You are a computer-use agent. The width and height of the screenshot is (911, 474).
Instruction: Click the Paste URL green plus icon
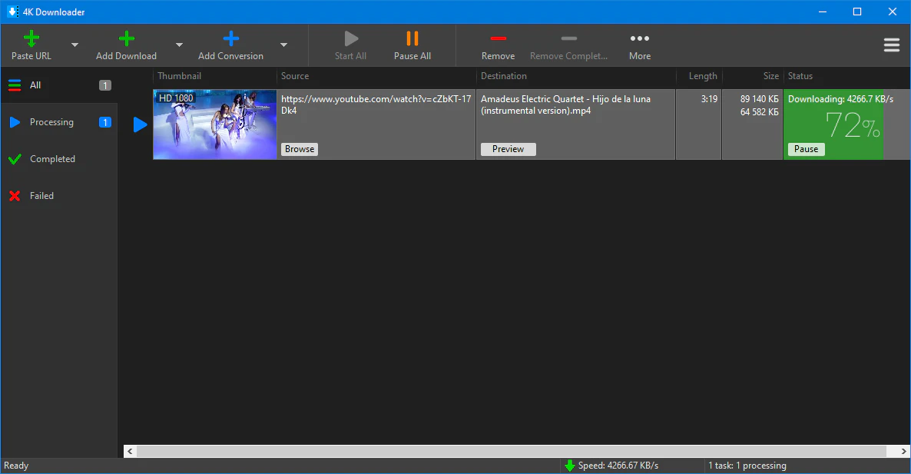click(x=31, y=39)
